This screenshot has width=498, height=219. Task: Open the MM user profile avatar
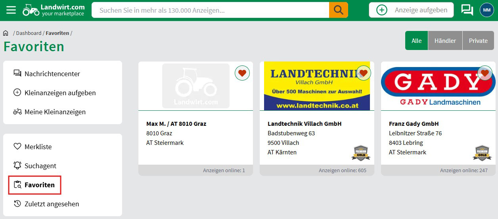click(x=487, y=10)
